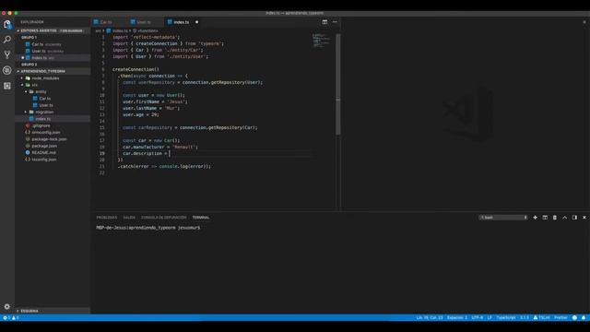
Task: Open the Manage gear menu
Action: point(7,306)
